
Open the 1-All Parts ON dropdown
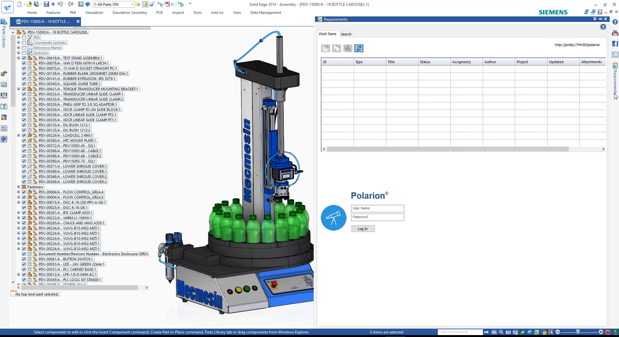(x=132, y=4)
